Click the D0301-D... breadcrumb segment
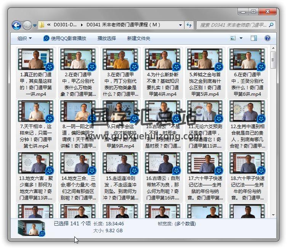287x249 pixels. click(x=66, y=25)
